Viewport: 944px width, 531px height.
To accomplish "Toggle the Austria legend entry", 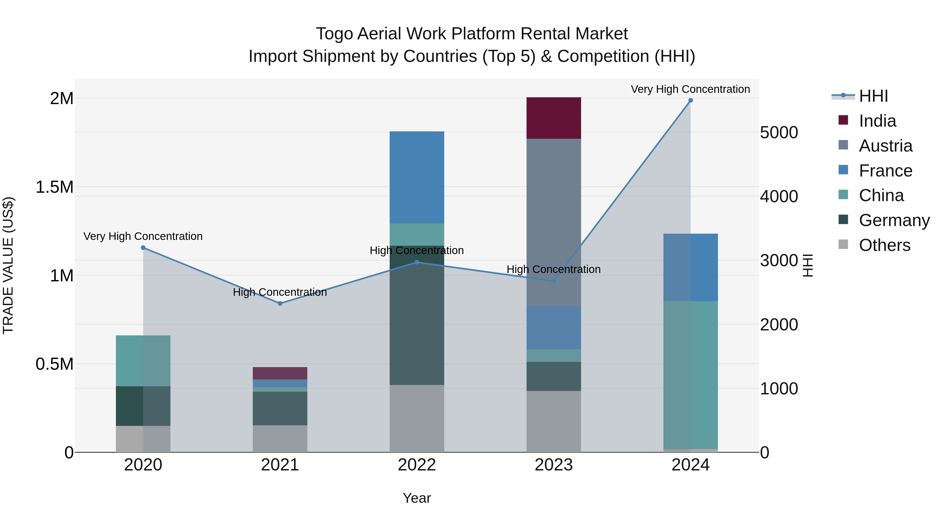I will pyautogui.click(x=876, y=146).
